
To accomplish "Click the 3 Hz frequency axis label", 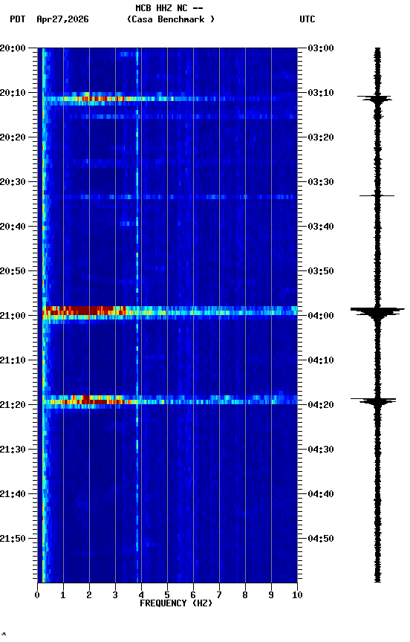I will 115,595.
